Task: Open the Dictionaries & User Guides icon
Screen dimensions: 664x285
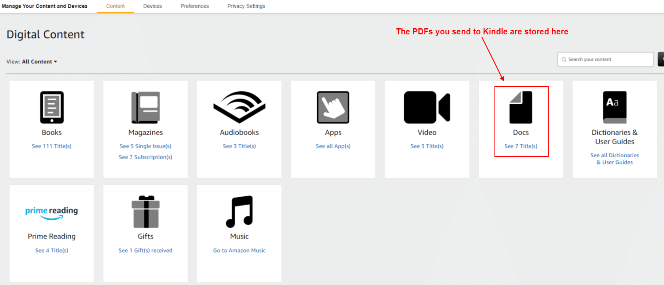Action: coord(615,107)
